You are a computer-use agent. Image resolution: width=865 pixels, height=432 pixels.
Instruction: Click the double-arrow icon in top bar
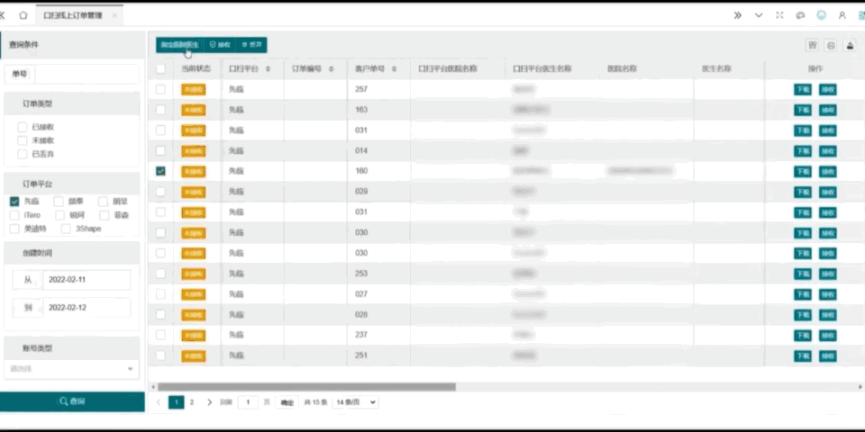coord(738,15)
